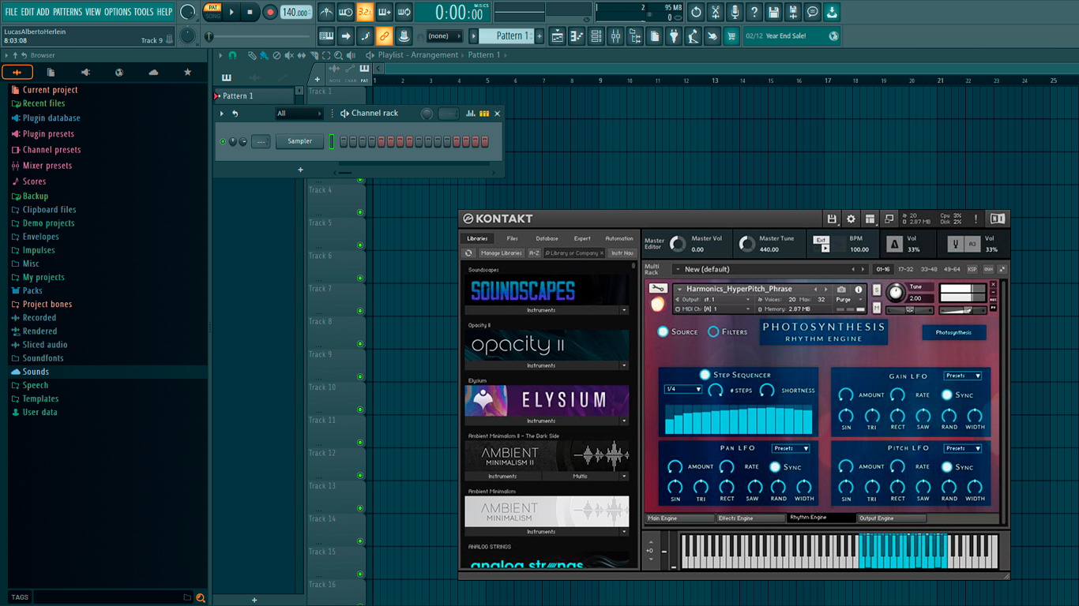
Task: Open Kontakt settings gear icon
Action: coord(851,219)
